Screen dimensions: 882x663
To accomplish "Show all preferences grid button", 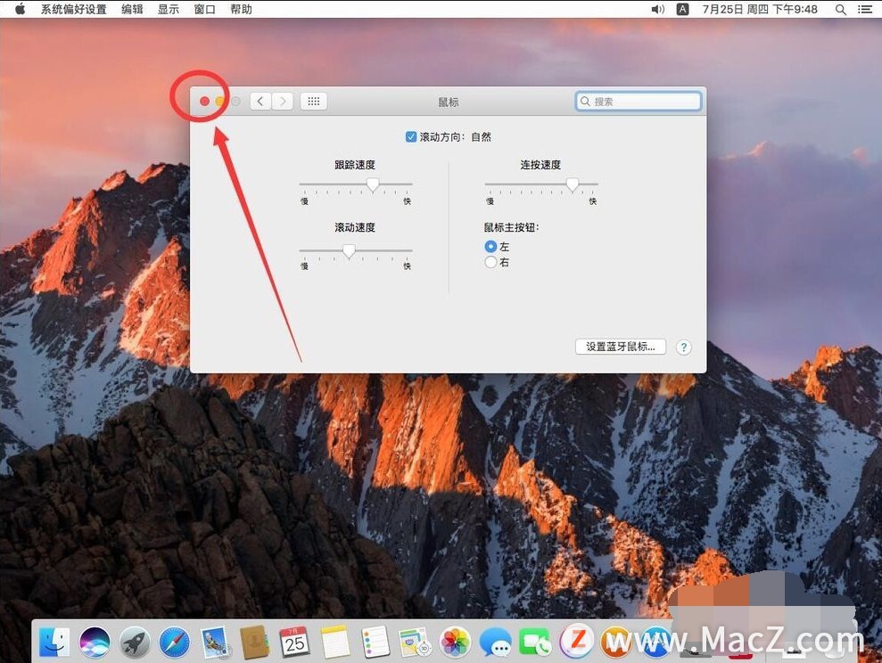I will 314,101.
